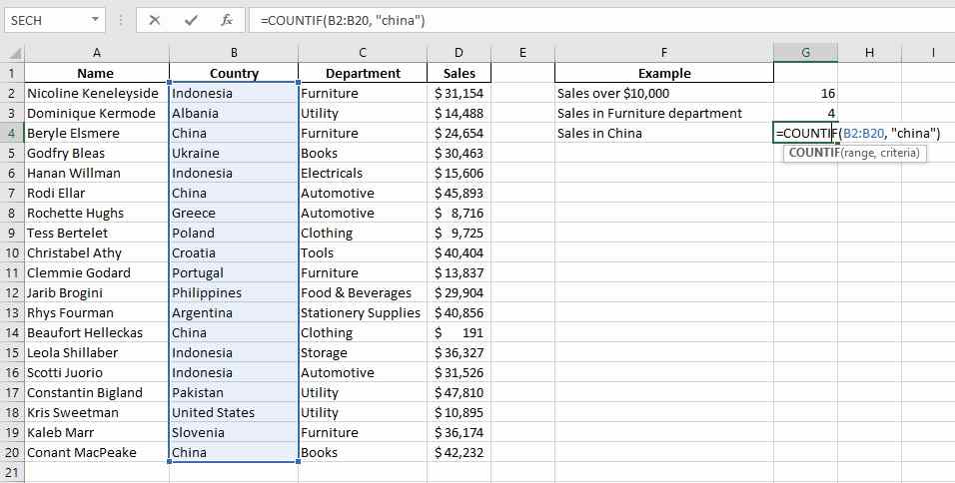955x483 pixels.
Task: Select column D header
Action: [x=458, y=53]
